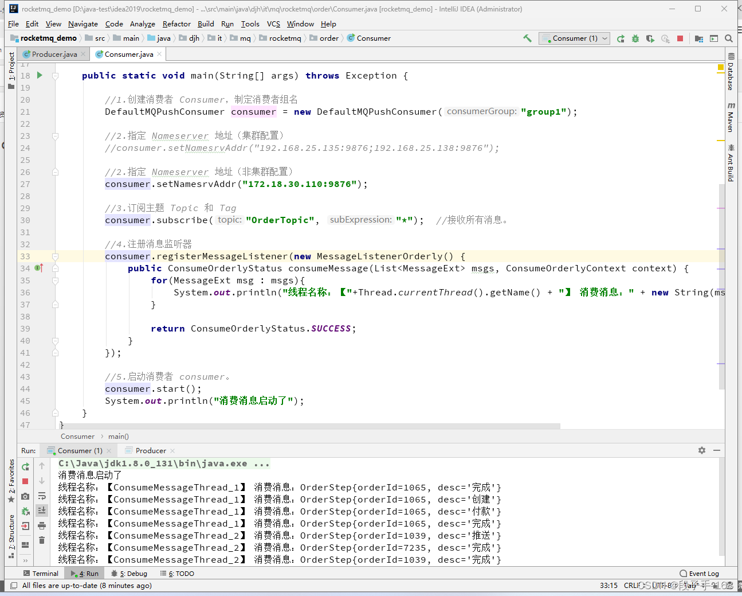Toggle soft-wrap in the console
Viewport: 742px width, 596px height.
(42, 496)
